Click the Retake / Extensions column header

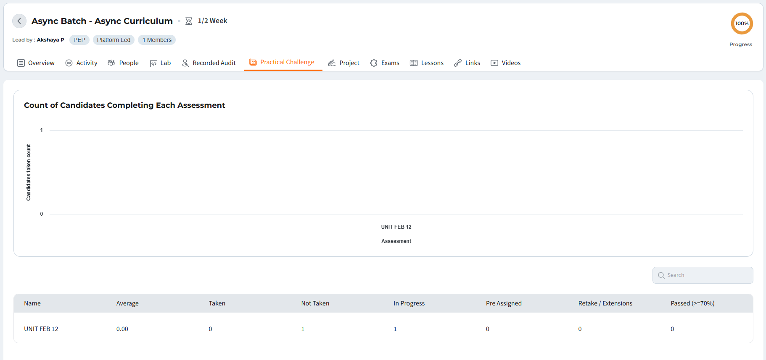coord(605,303)
